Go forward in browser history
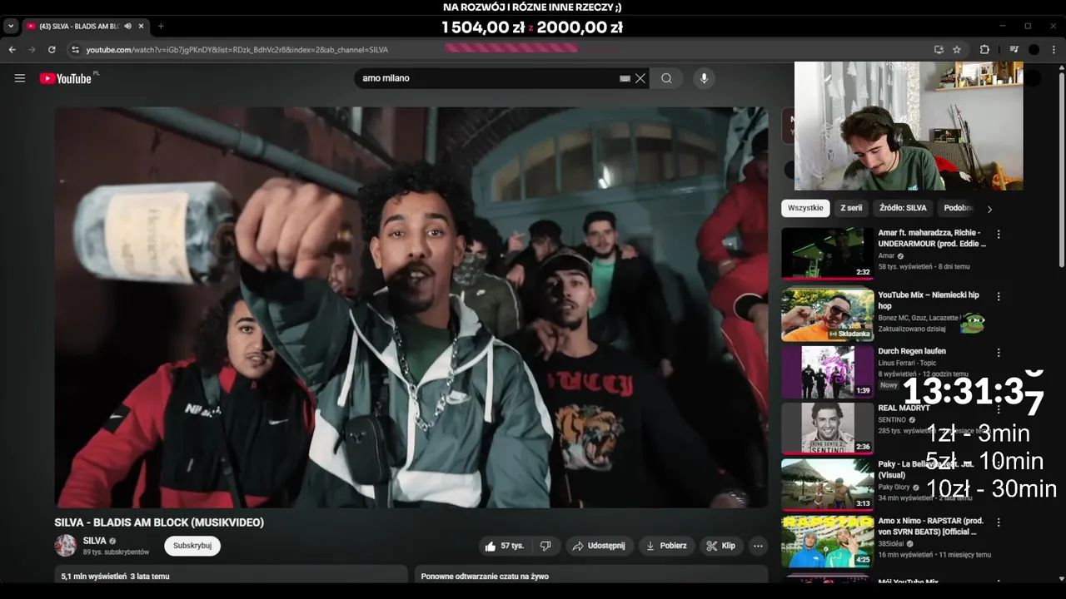 32,50
